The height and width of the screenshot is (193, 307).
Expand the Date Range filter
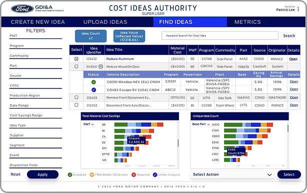pos(35,106)
